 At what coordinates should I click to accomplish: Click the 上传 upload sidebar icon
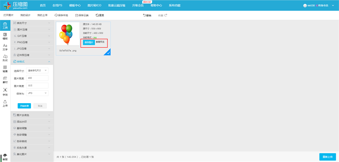pos(5,103)
